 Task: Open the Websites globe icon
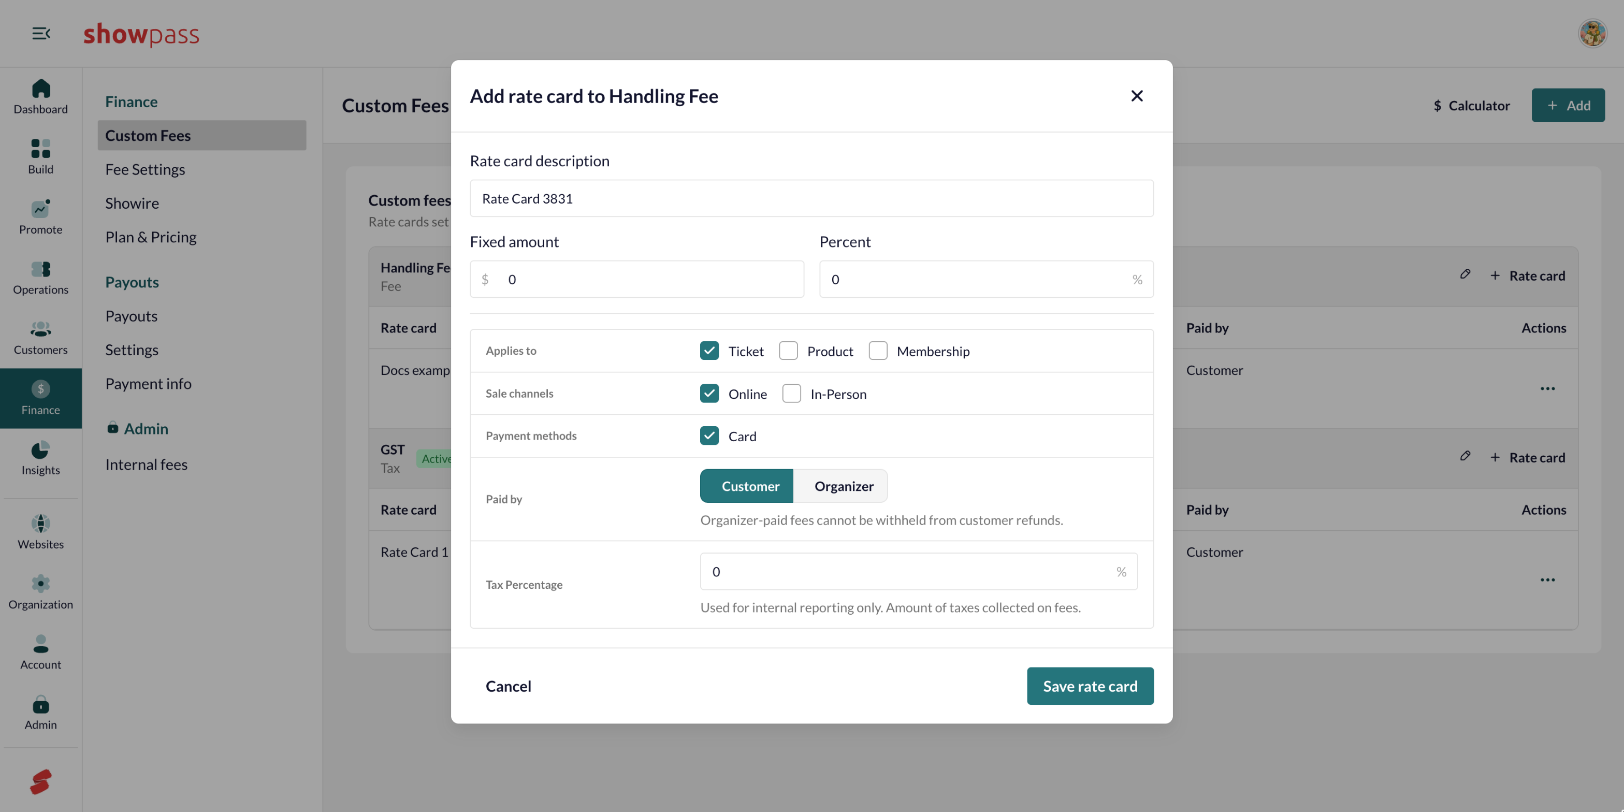tap(41, 524)
